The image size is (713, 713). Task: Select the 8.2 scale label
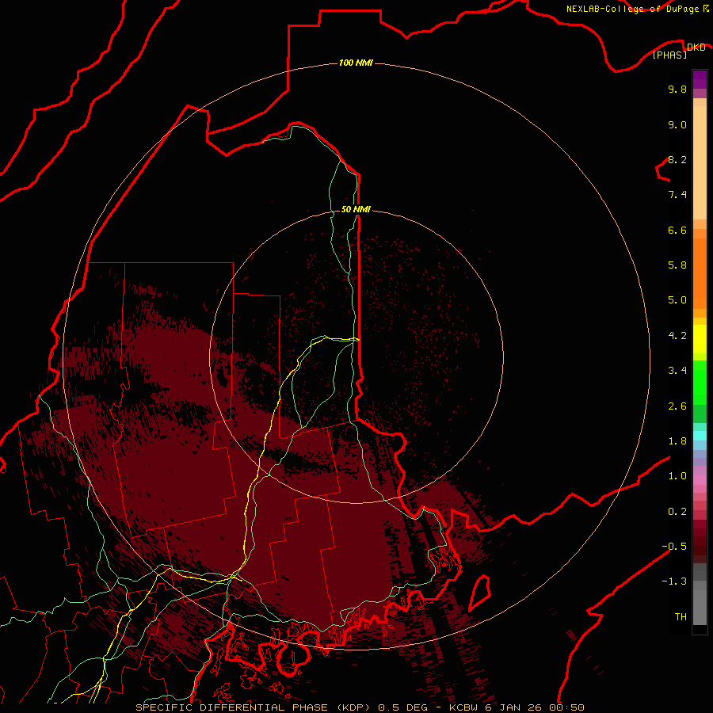click(x=677, y=159)
